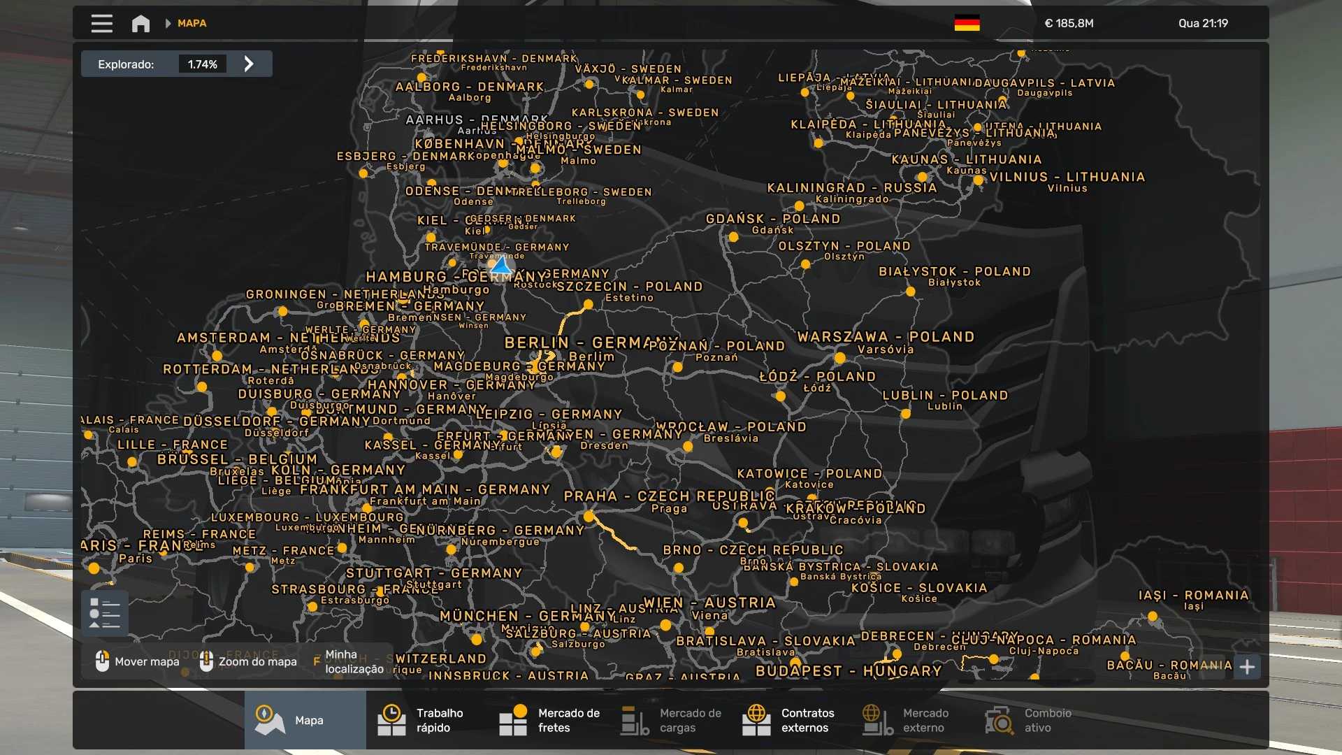Expand the Explorado percentage chevron
The width and height of the screenshot is (1342, 755).
tap(249, 64)
